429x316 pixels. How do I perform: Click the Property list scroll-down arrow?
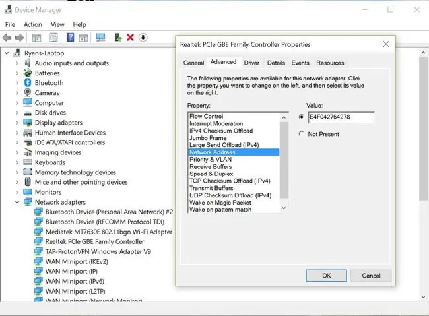coord(284,208)
